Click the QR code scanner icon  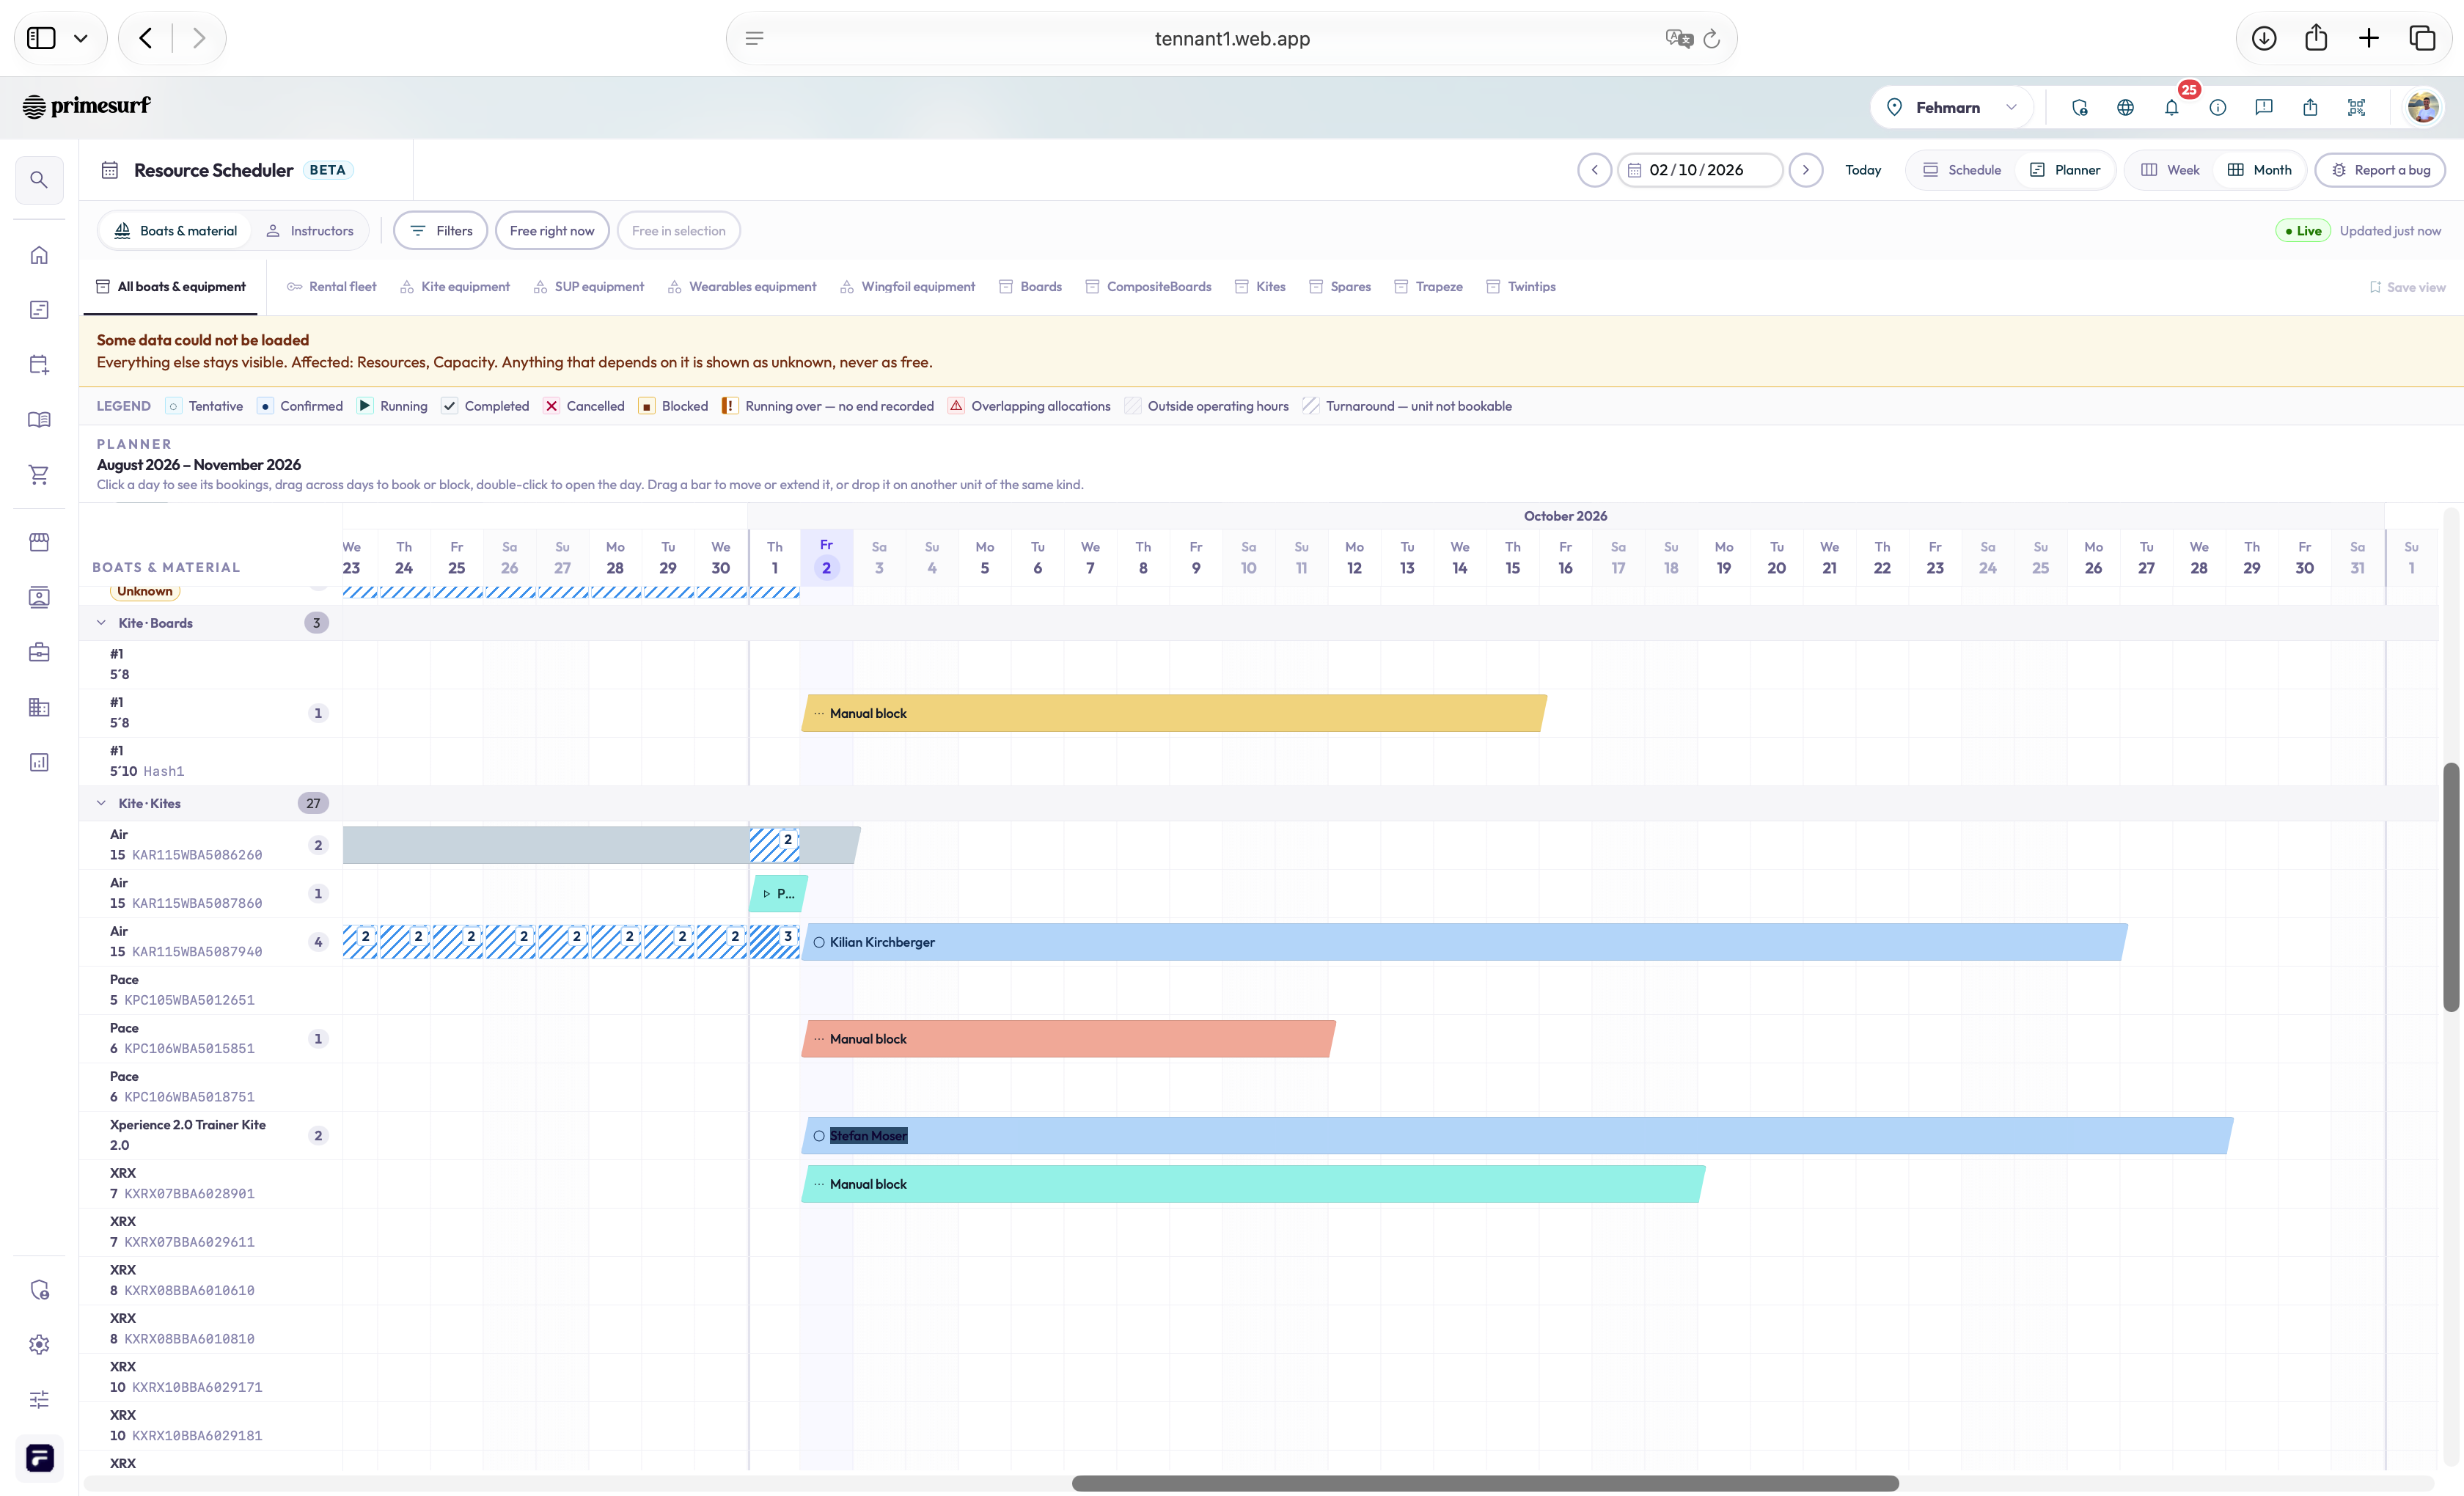2356,107
